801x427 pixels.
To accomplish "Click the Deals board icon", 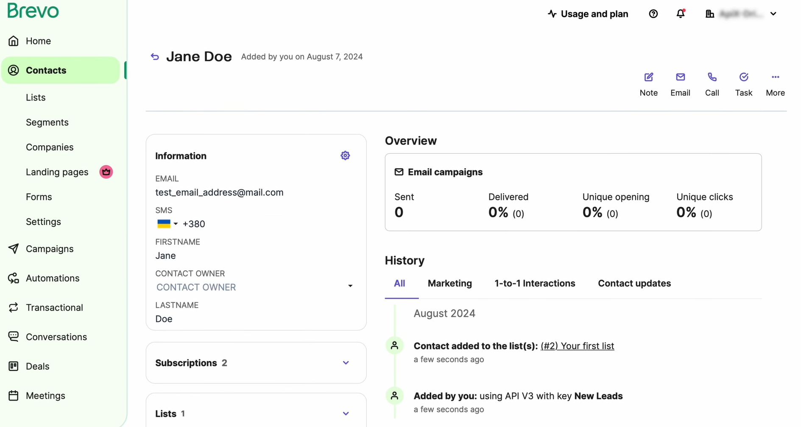I will pos(14,366).
